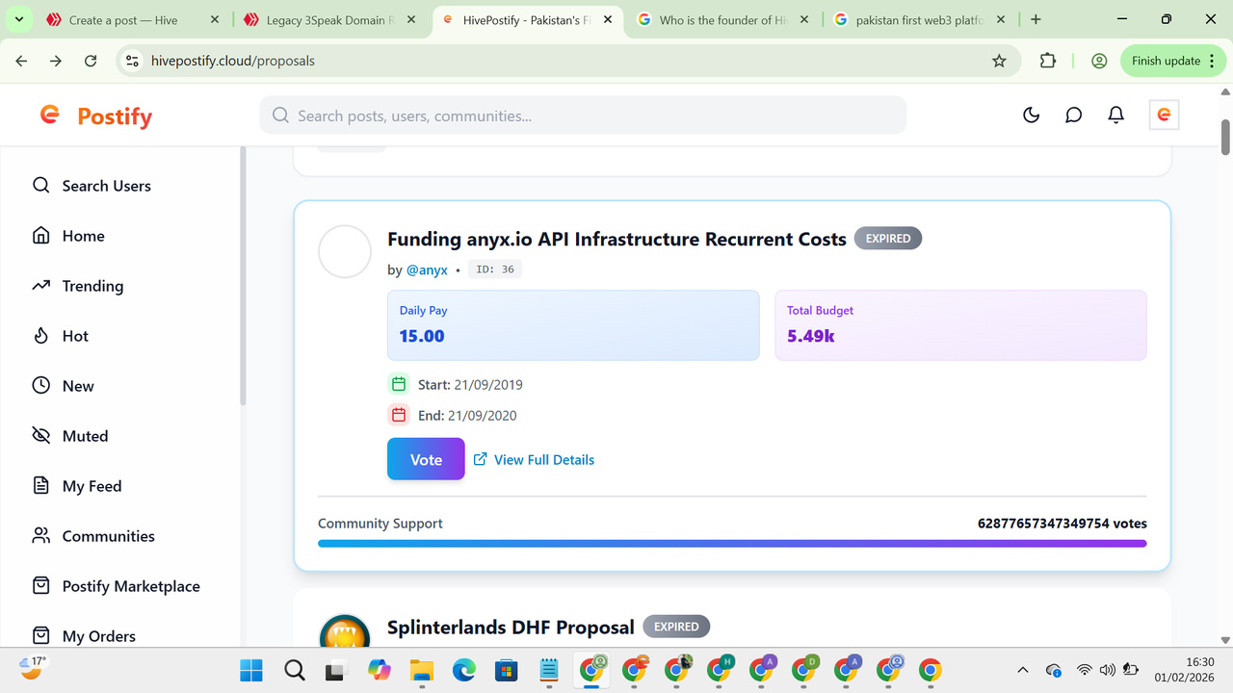Click the Total Budget 5.49k card
Screen dimensions: 1233x693
960,325
